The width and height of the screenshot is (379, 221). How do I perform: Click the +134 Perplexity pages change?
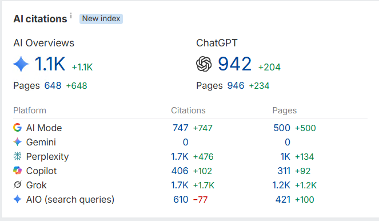(x=305, y=157)
